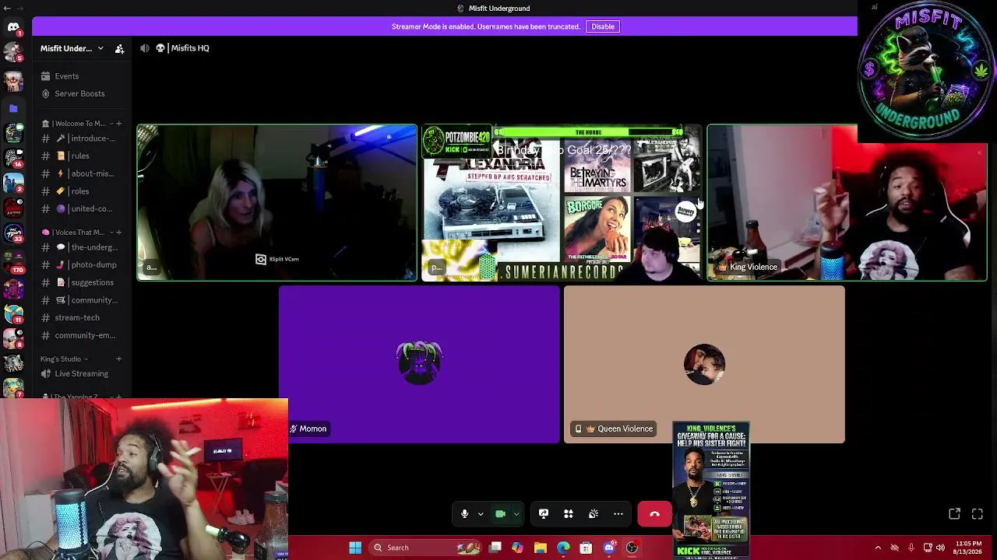This screenshot has width=997, height=560.
Task: Open more call options ellipsis
Action: tap(618, 514)
